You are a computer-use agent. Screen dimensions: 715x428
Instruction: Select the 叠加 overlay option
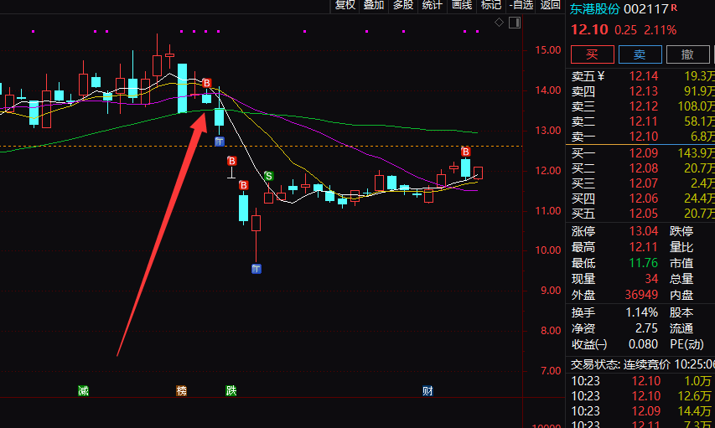click(x=374, y=5)
